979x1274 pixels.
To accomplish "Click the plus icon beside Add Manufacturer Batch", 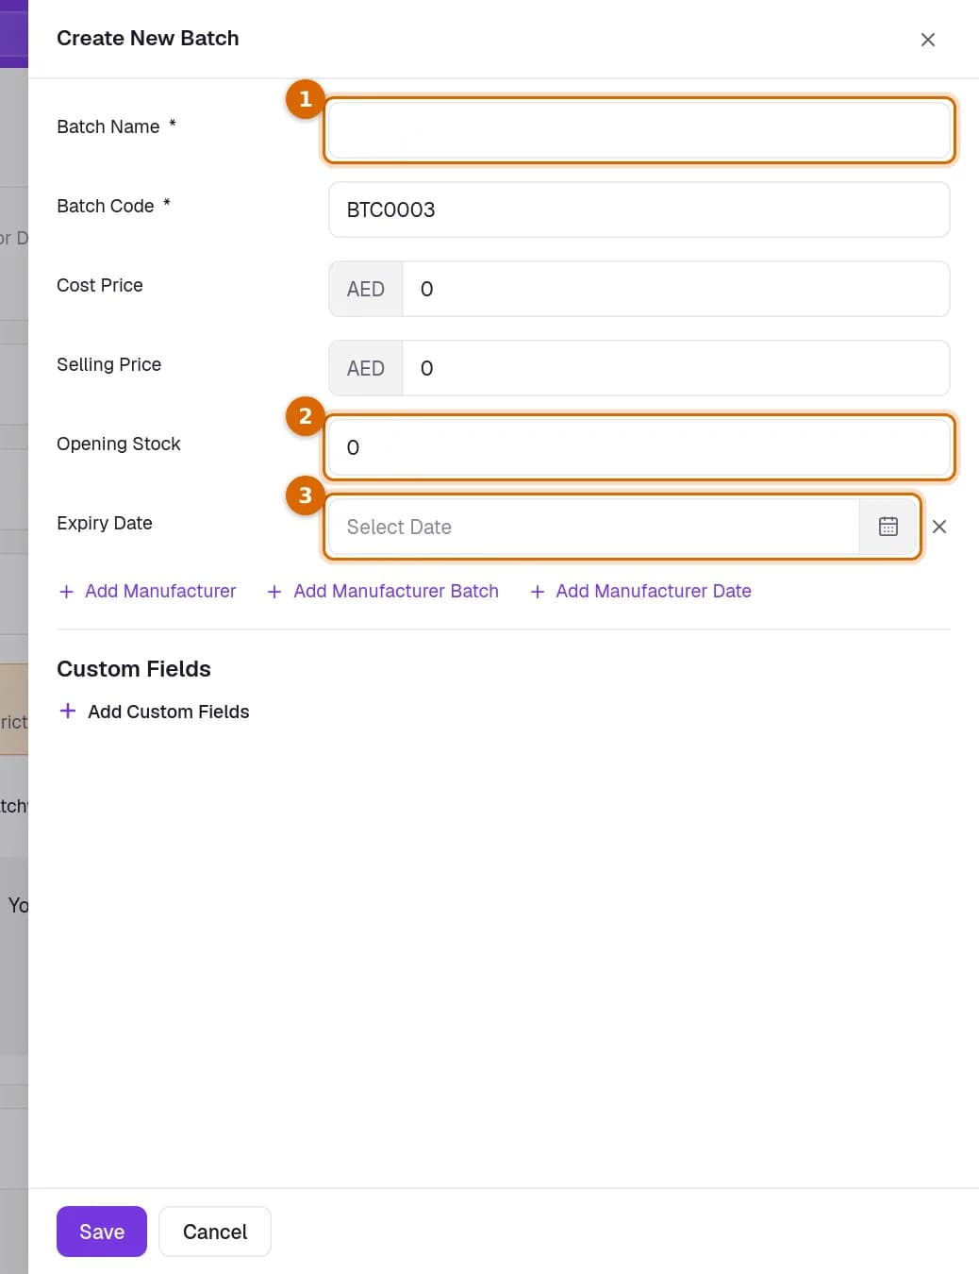I will click(x=274, y=592).
